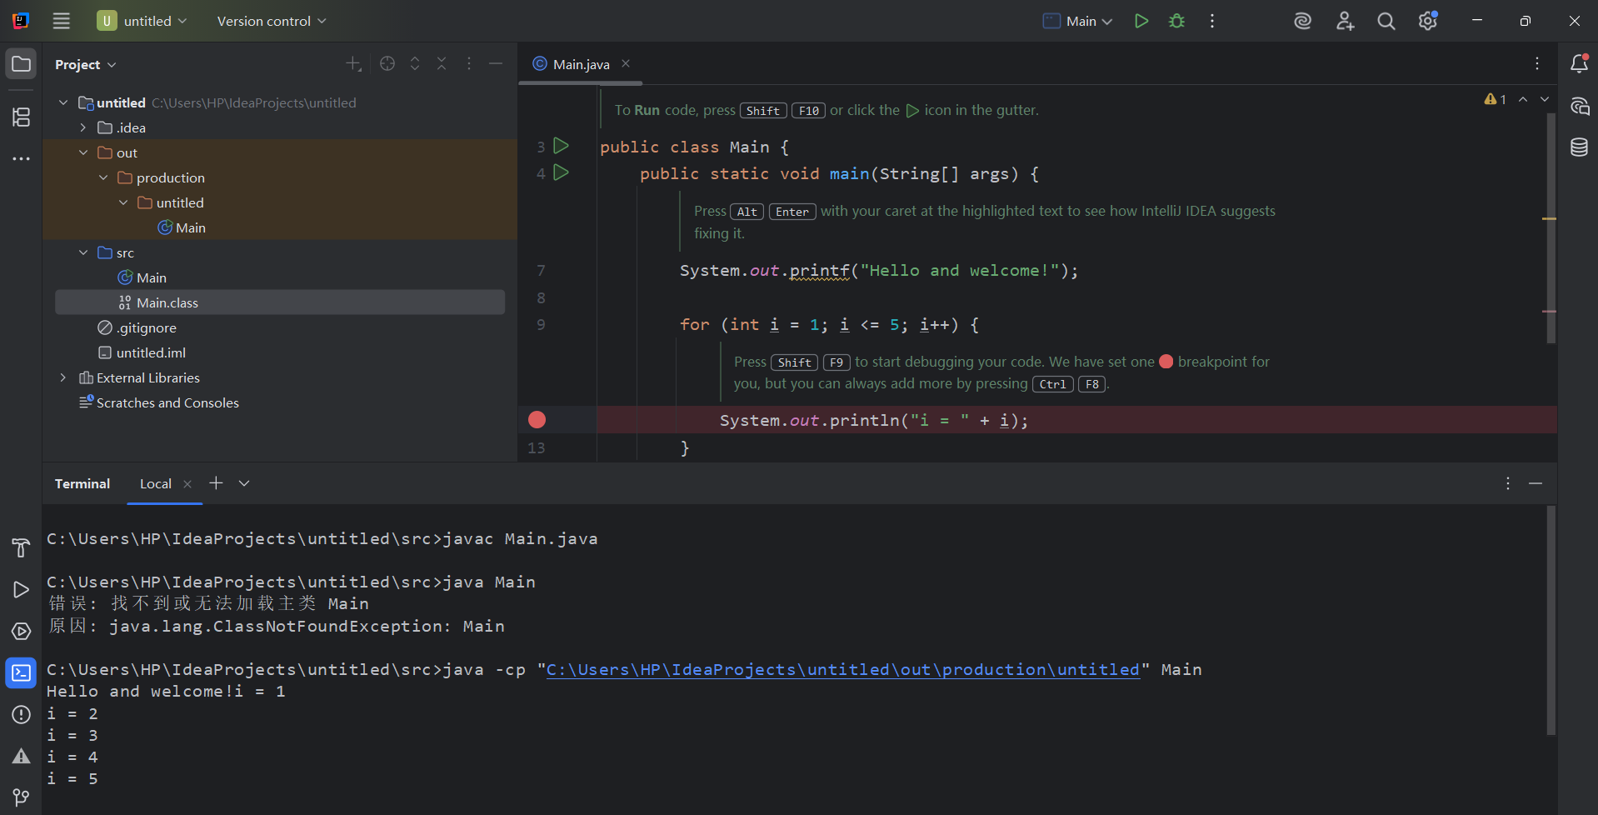Open the Database tool window

point(1579,147)
